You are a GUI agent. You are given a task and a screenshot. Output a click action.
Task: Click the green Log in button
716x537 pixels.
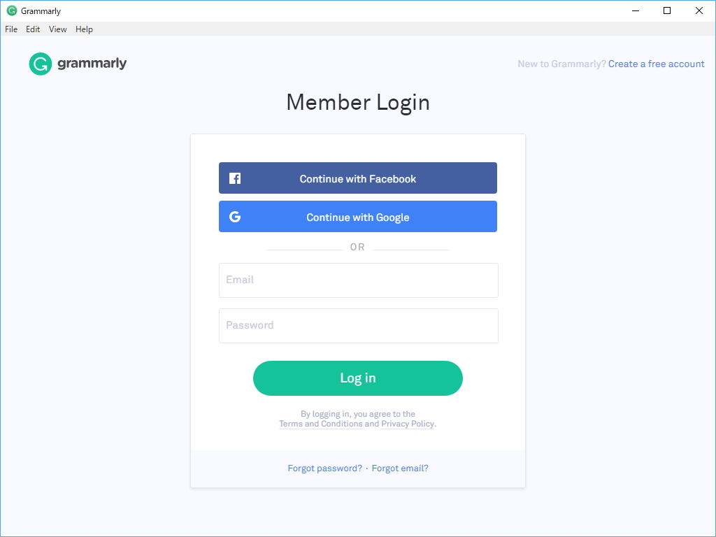click(358, 378)
